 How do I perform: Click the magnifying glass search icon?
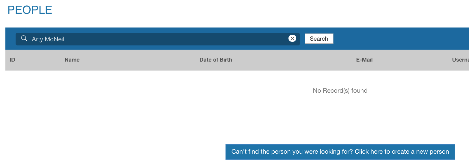click(24, 39)
